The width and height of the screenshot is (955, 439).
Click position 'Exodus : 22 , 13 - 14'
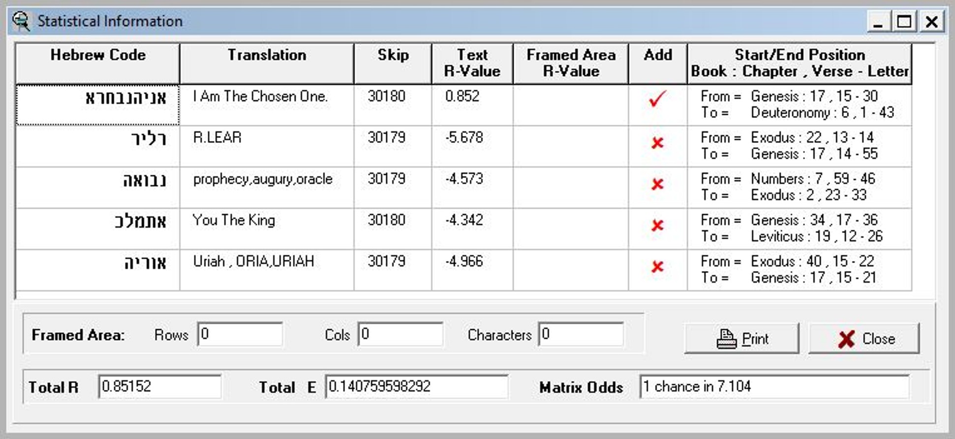pyautogui.click(x=812, y=137)
